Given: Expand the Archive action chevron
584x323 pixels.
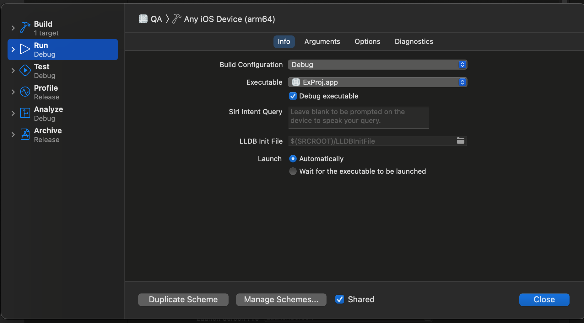Looking at the screenshot, I should coord(13,135).
